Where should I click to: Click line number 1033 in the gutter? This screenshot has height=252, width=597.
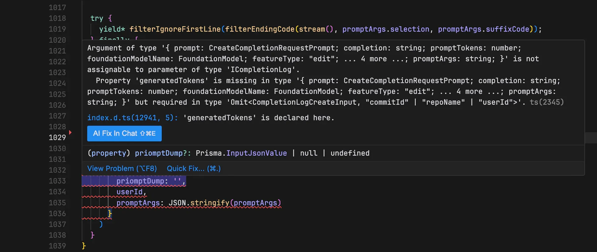(57, 181)
